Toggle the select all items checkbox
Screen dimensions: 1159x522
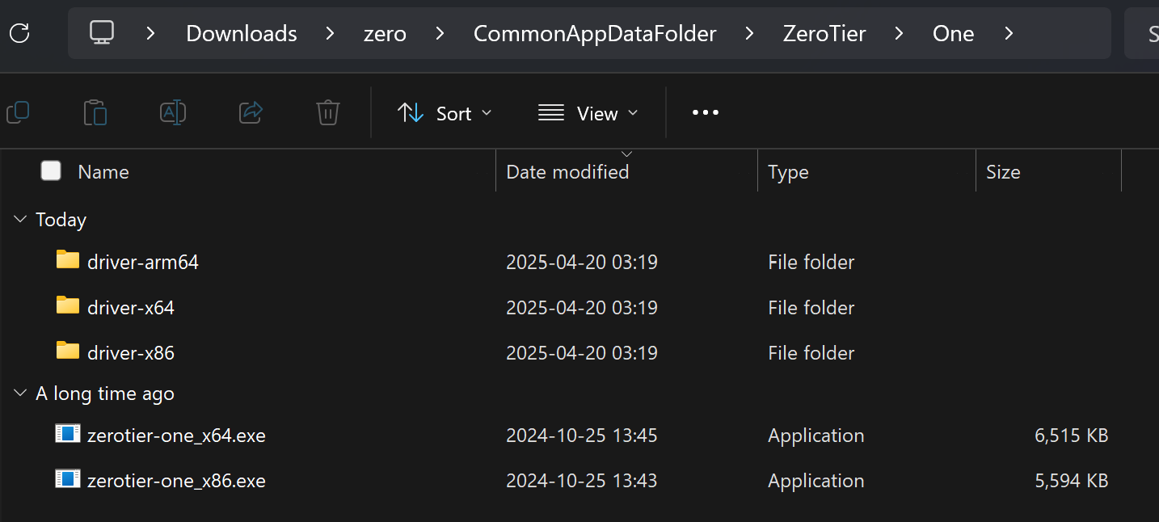[x=51, y=170]
